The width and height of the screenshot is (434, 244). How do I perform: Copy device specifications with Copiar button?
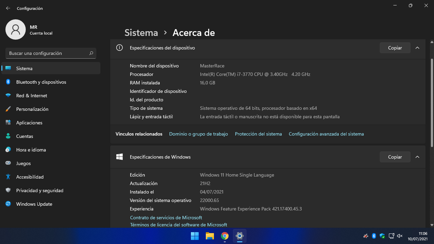(395, 48)
